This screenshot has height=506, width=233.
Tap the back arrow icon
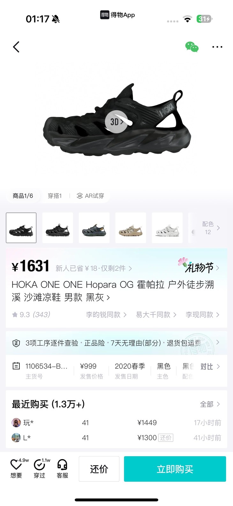tap(16, 47)
